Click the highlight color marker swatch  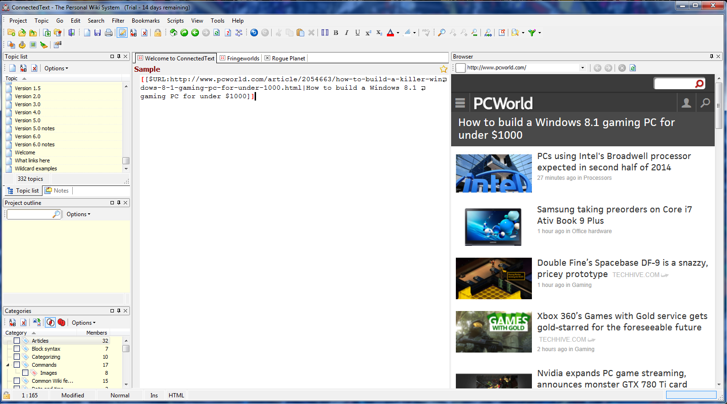(x=407, y=33)
